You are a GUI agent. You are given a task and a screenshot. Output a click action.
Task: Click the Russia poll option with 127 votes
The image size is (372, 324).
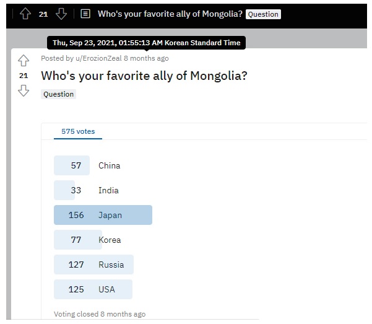coord(111,265)
